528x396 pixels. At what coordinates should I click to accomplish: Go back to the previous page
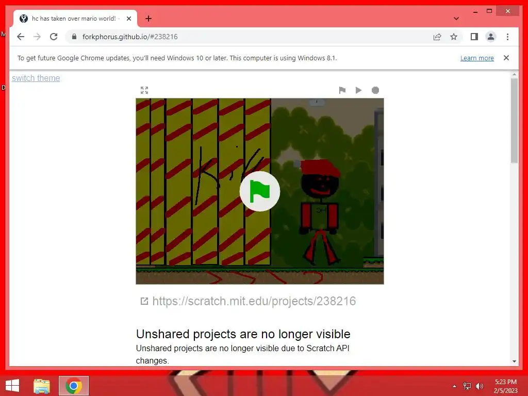point(21,37)
